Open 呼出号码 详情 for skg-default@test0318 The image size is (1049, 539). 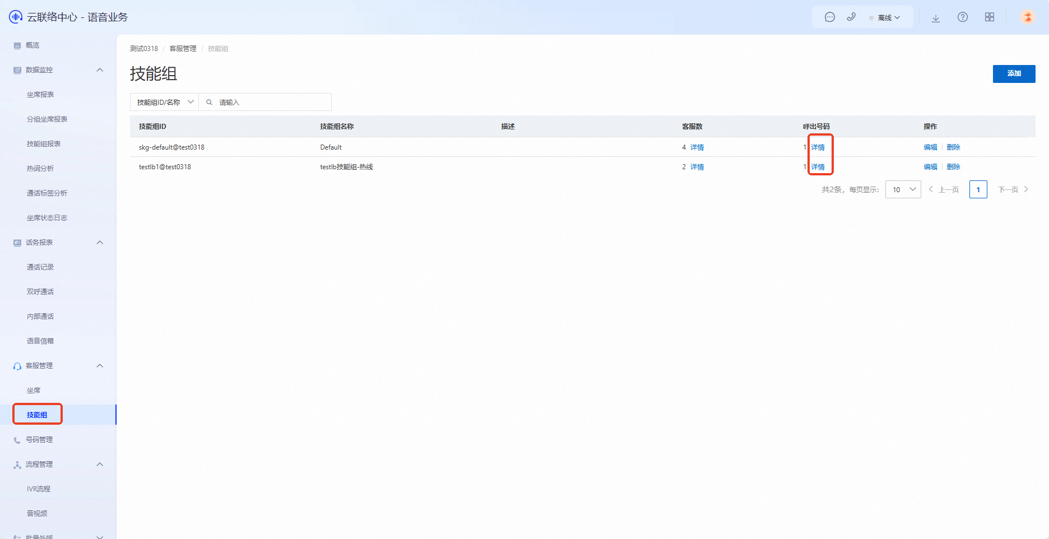click(818, 147)
